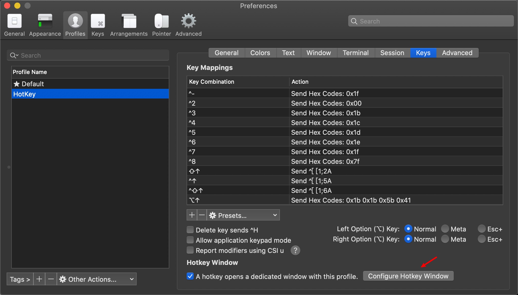This screenshot has width=518, height=295.
Task: Open the Presets dropdown
Action: (x=243, y=215)
